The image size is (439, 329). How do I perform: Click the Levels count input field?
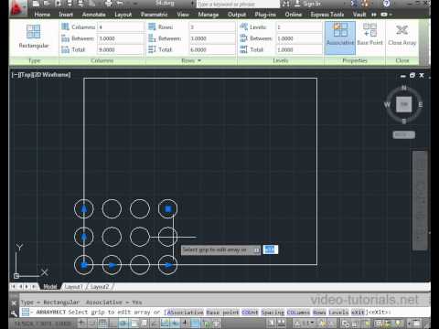point(299,27)
